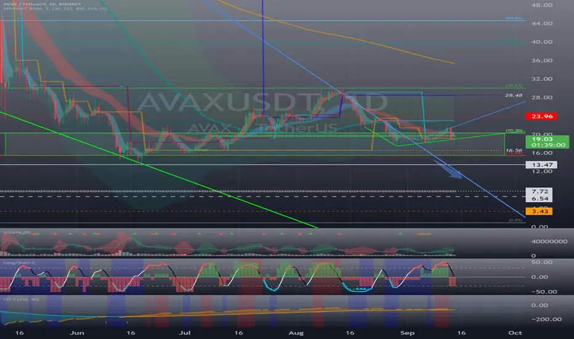This screenshot has width=574, height=339.
Task: Click the Jun label on time axis
Action: pos(77,333)
